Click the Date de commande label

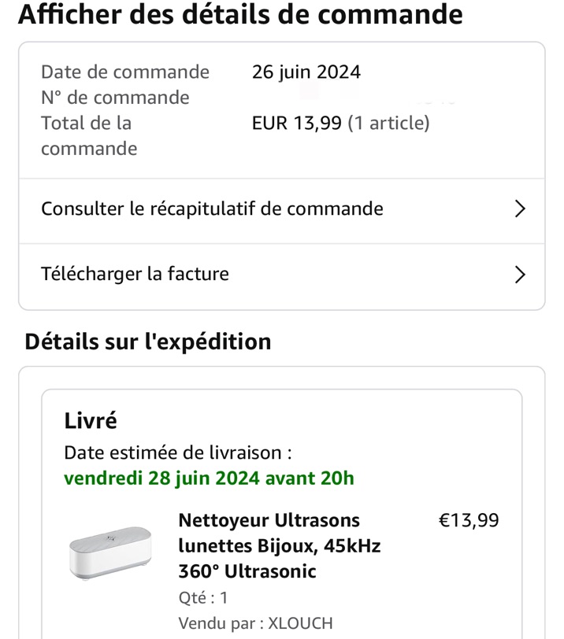125,72
